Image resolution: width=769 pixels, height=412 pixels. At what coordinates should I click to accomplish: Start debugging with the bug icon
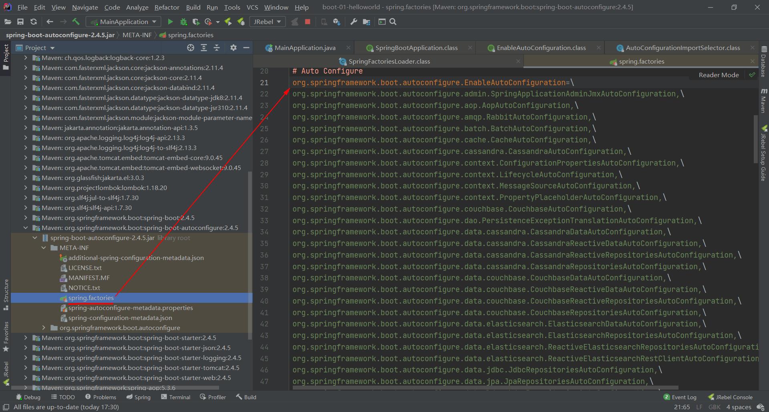pos(183,22)
